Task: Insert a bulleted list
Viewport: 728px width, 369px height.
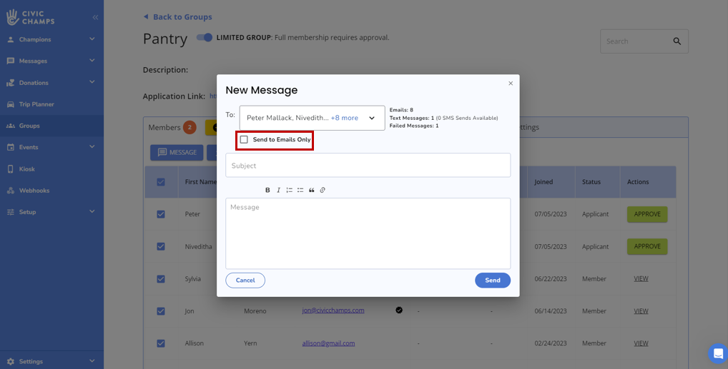Action: [x=300, y=191]
